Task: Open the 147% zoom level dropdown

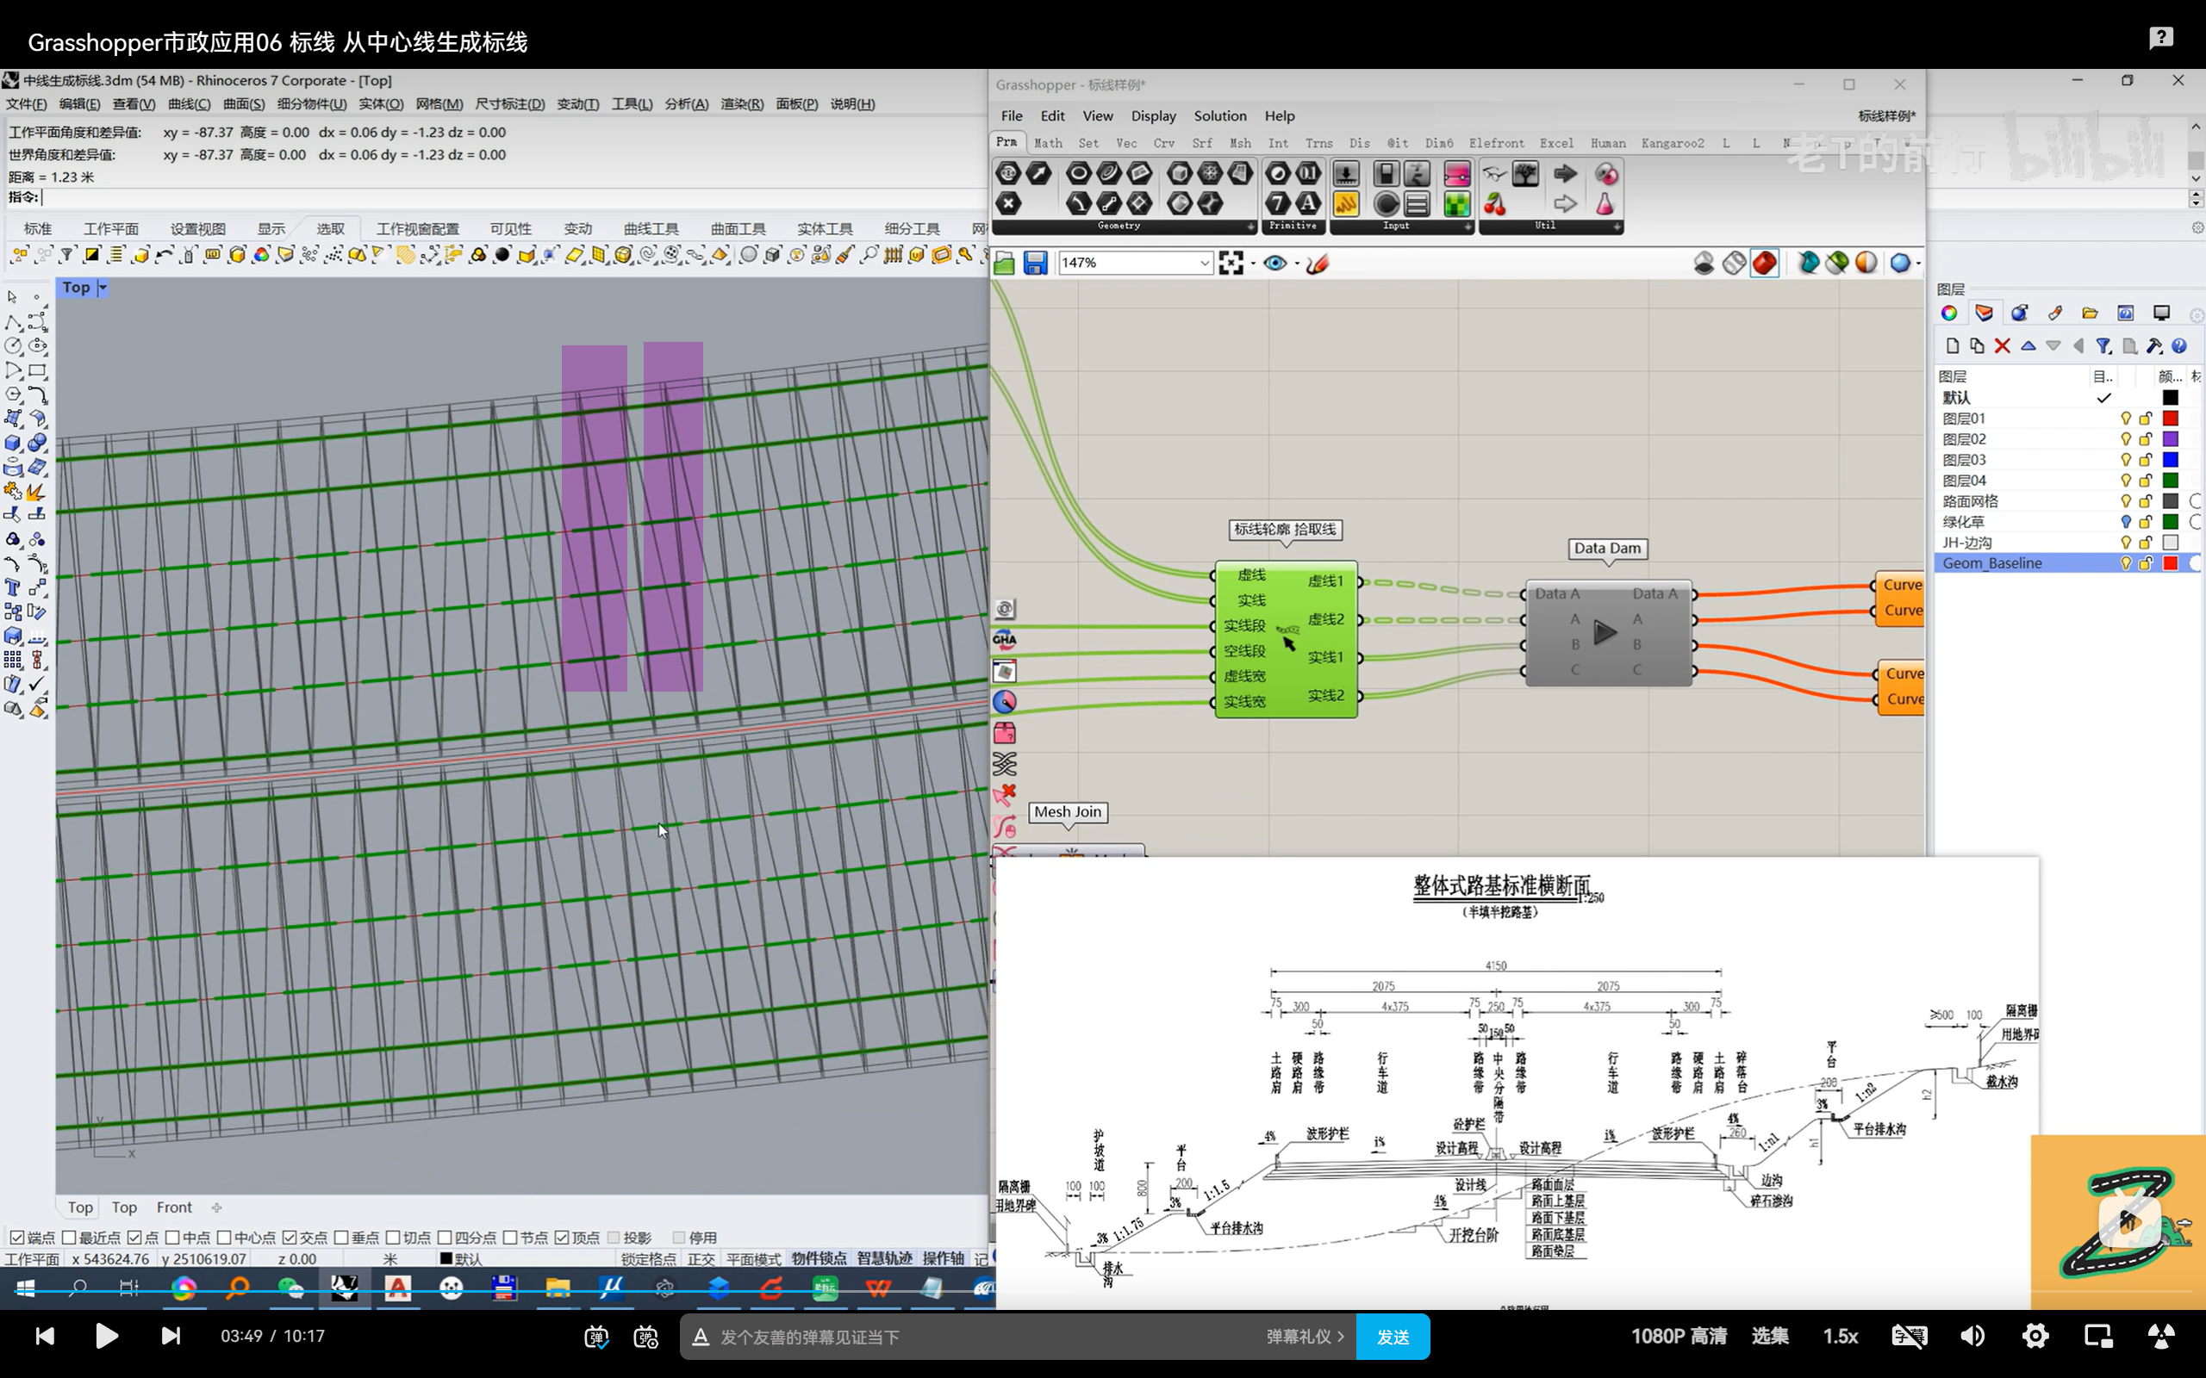Action: click(x=1203, y=264)
